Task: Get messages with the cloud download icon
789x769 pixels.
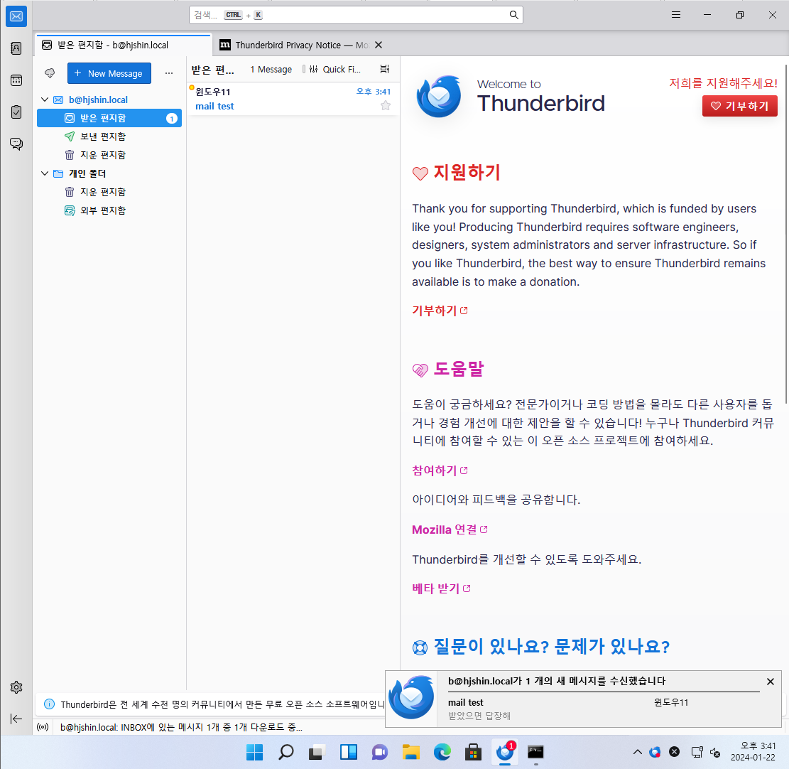Action: 50,73
